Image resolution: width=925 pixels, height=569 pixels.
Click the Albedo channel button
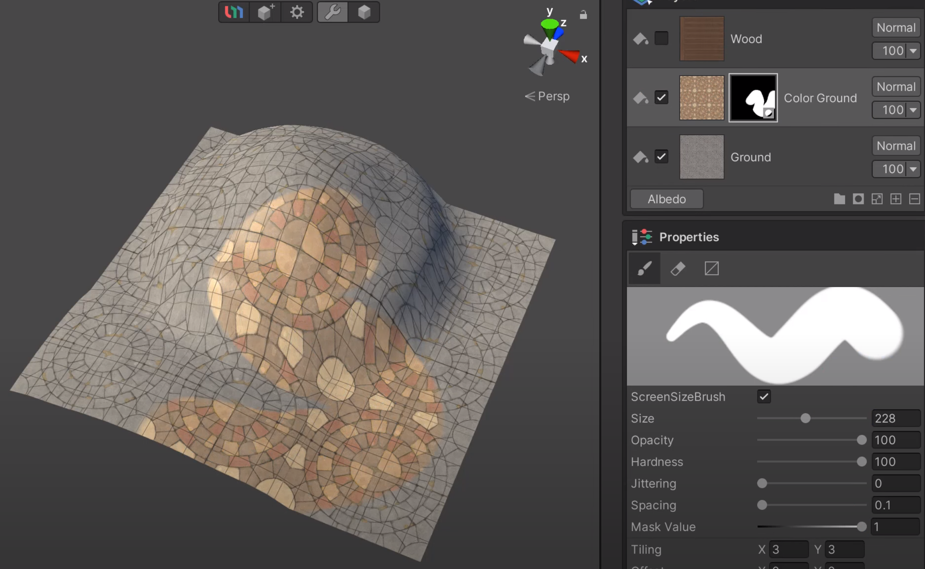click(667, 199)
